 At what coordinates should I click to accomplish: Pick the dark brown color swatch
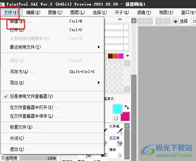[x=110, y=56]
